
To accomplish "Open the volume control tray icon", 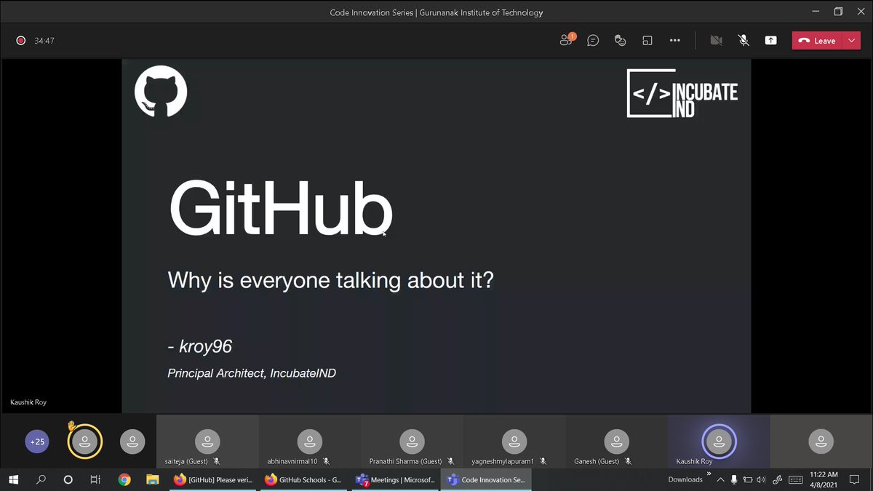I will 761,479.
